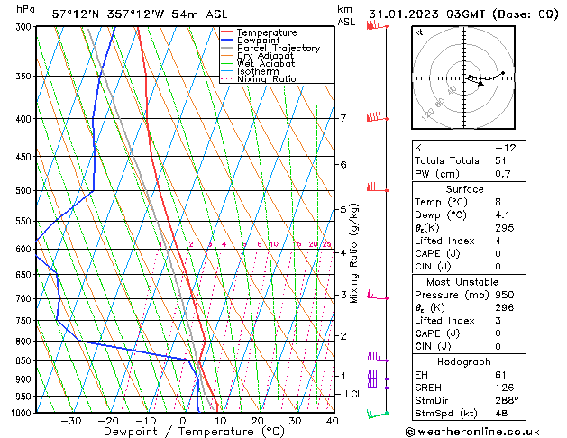The height and width of the screenshot is (438, 567).
Task: Click the pink wind barb at 700 hPa
Action: [x=377, y=296]
